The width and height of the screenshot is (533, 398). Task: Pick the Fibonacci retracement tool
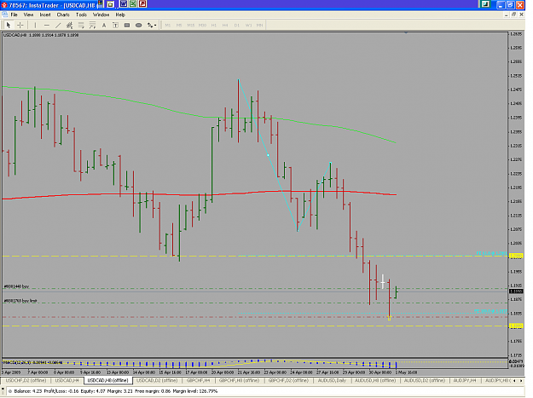click(81, 25)
